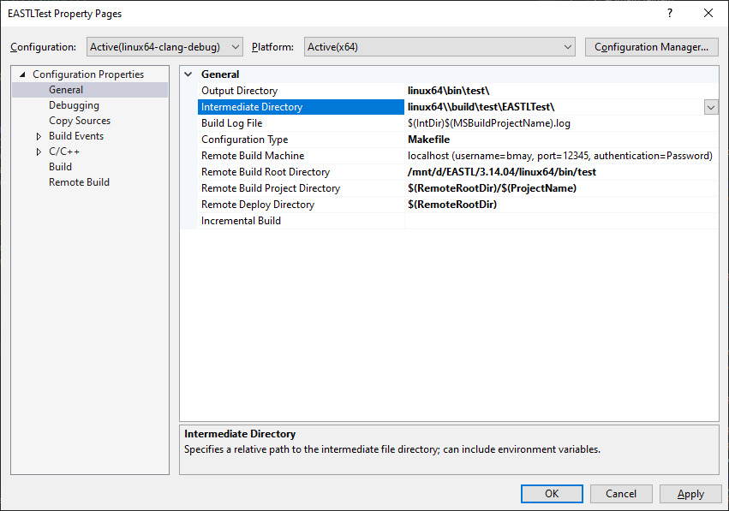Click the Configuration Type value Makefile
The width and height of the screenshot is (729, 511).
[x=428, y=139]
